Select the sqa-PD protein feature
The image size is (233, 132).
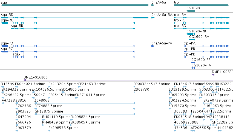coord(68,46)
